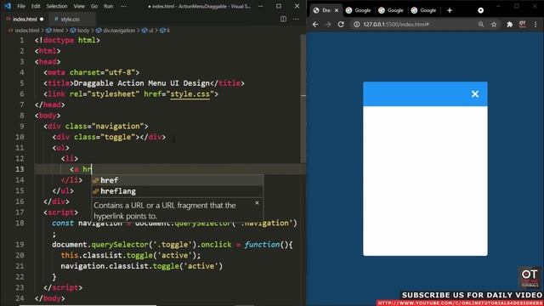The height and width of the screenshot is (306, 544).
Task: Reload the browser page
Action: [x=341, y=25]
